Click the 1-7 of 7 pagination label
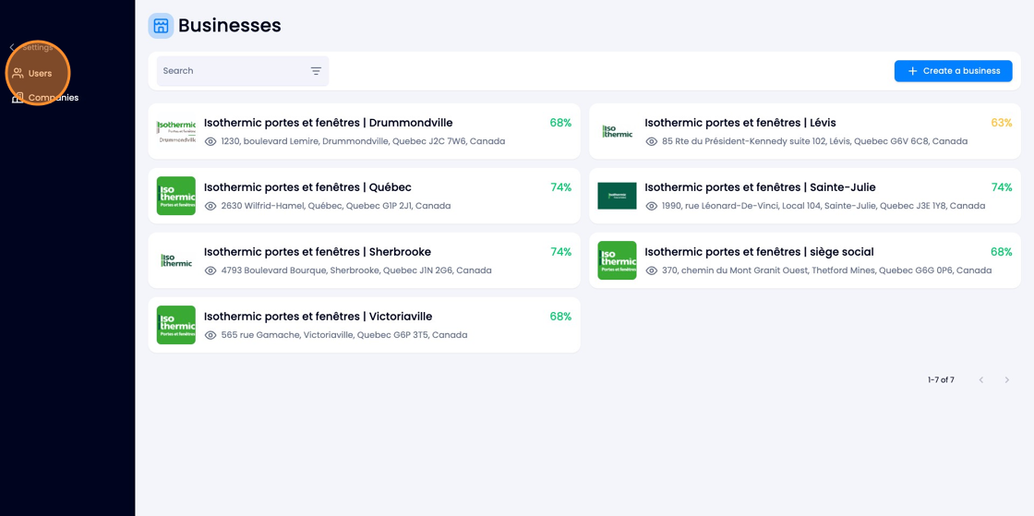This screenshot has width=1034, height=516. pos(941,379)
